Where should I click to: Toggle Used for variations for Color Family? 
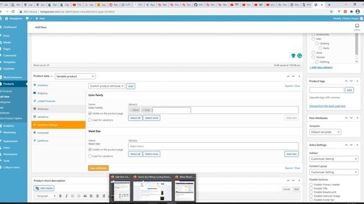(90, 120)
